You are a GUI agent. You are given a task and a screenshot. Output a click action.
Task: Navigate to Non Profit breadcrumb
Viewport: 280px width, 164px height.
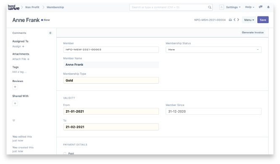[32, 7]
